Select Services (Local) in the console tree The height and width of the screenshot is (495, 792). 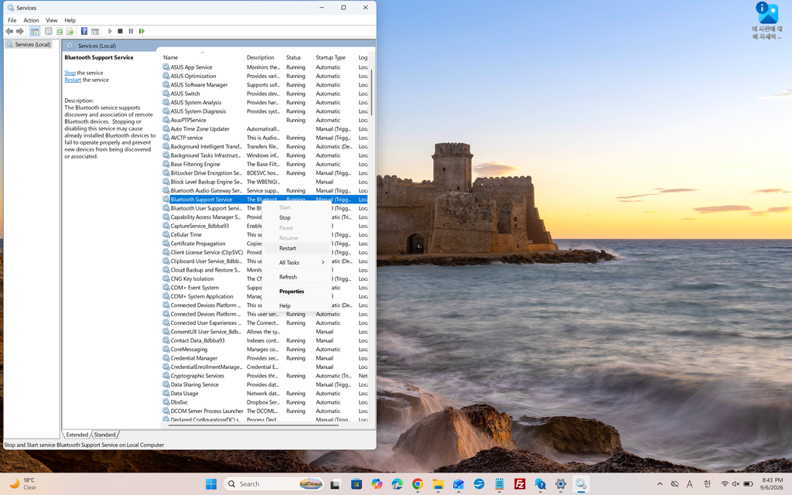32,44
